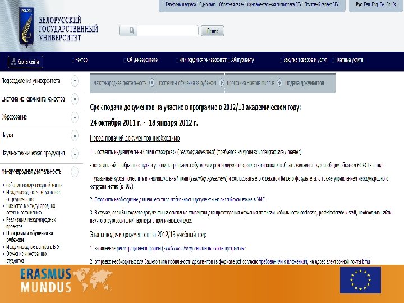Image resolution: width=404 pixels, height=303 pixels.
Task: Click Программы обучения за рубежом breadcrumb
Action: pos(186,82)
